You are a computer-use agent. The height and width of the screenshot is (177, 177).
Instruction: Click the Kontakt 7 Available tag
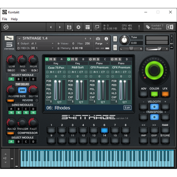click(154, 27)
